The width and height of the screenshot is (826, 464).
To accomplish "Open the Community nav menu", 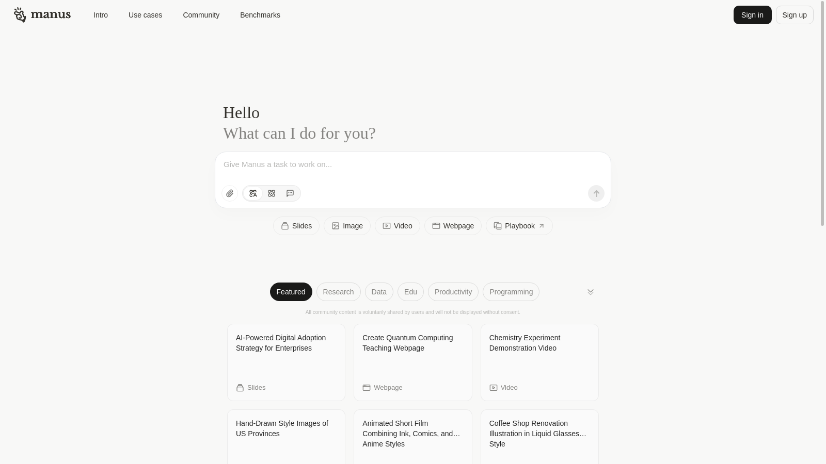I will click(201, 15).
